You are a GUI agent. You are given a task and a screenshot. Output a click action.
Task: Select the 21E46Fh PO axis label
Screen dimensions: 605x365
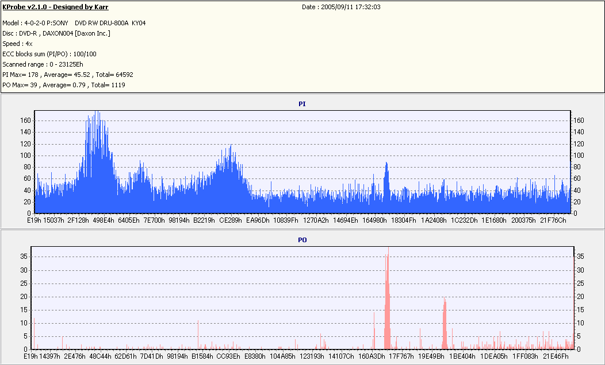click(556, 356)
